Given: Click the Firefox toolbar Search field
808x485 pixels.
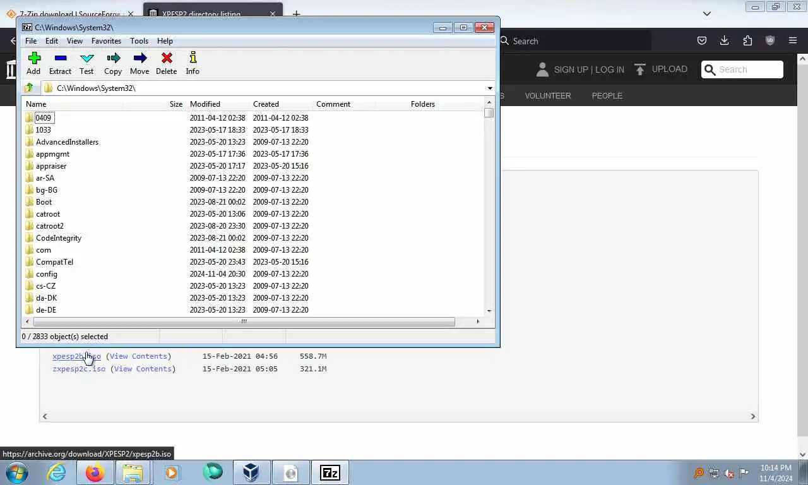Looking at the screenshot, I should [x=574, y=41].
